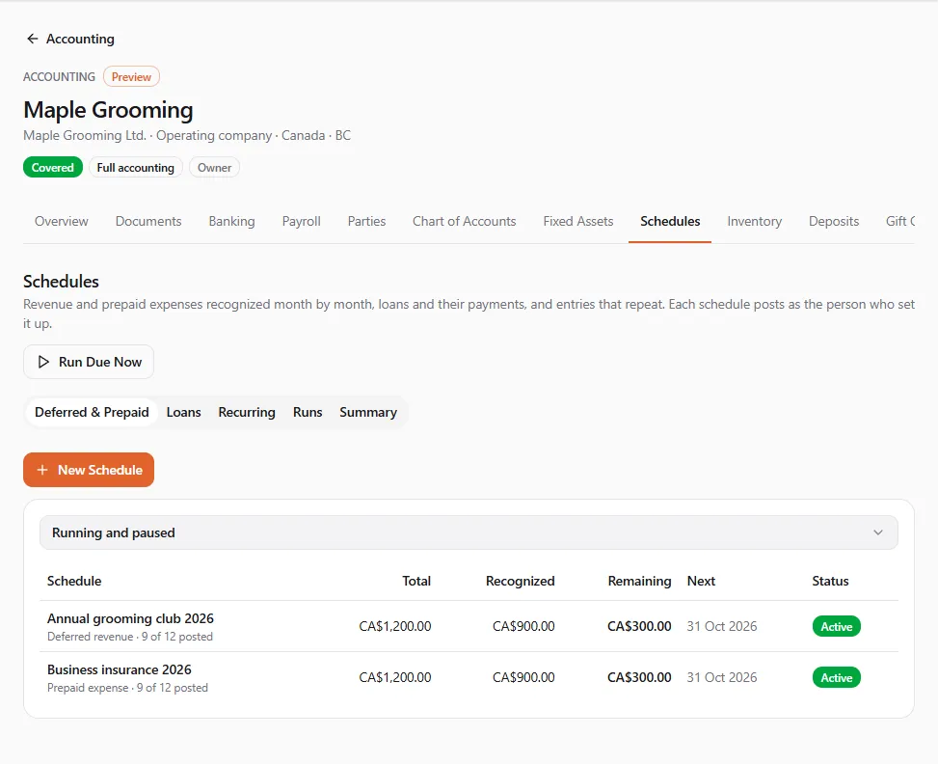
Task: Click the Owner badge
Action: [x=214, y=168]
